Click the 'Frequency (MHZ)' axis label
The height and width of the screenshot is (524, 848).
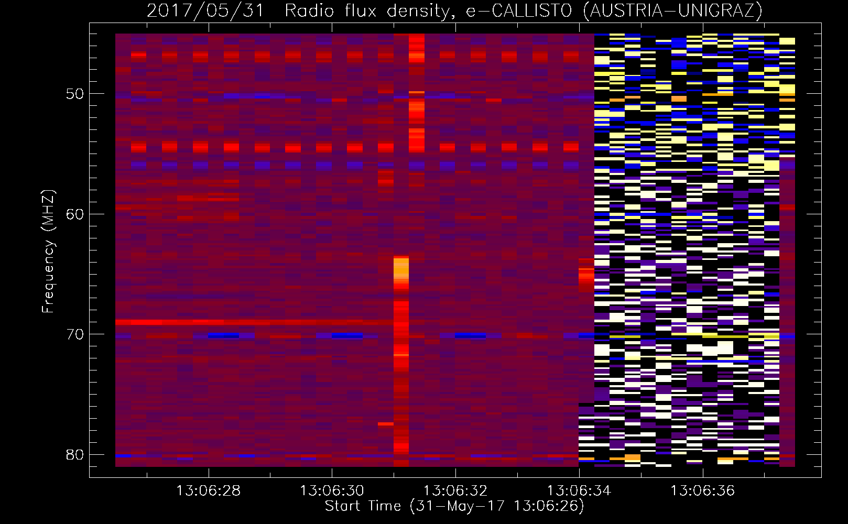tap(48, 252)
